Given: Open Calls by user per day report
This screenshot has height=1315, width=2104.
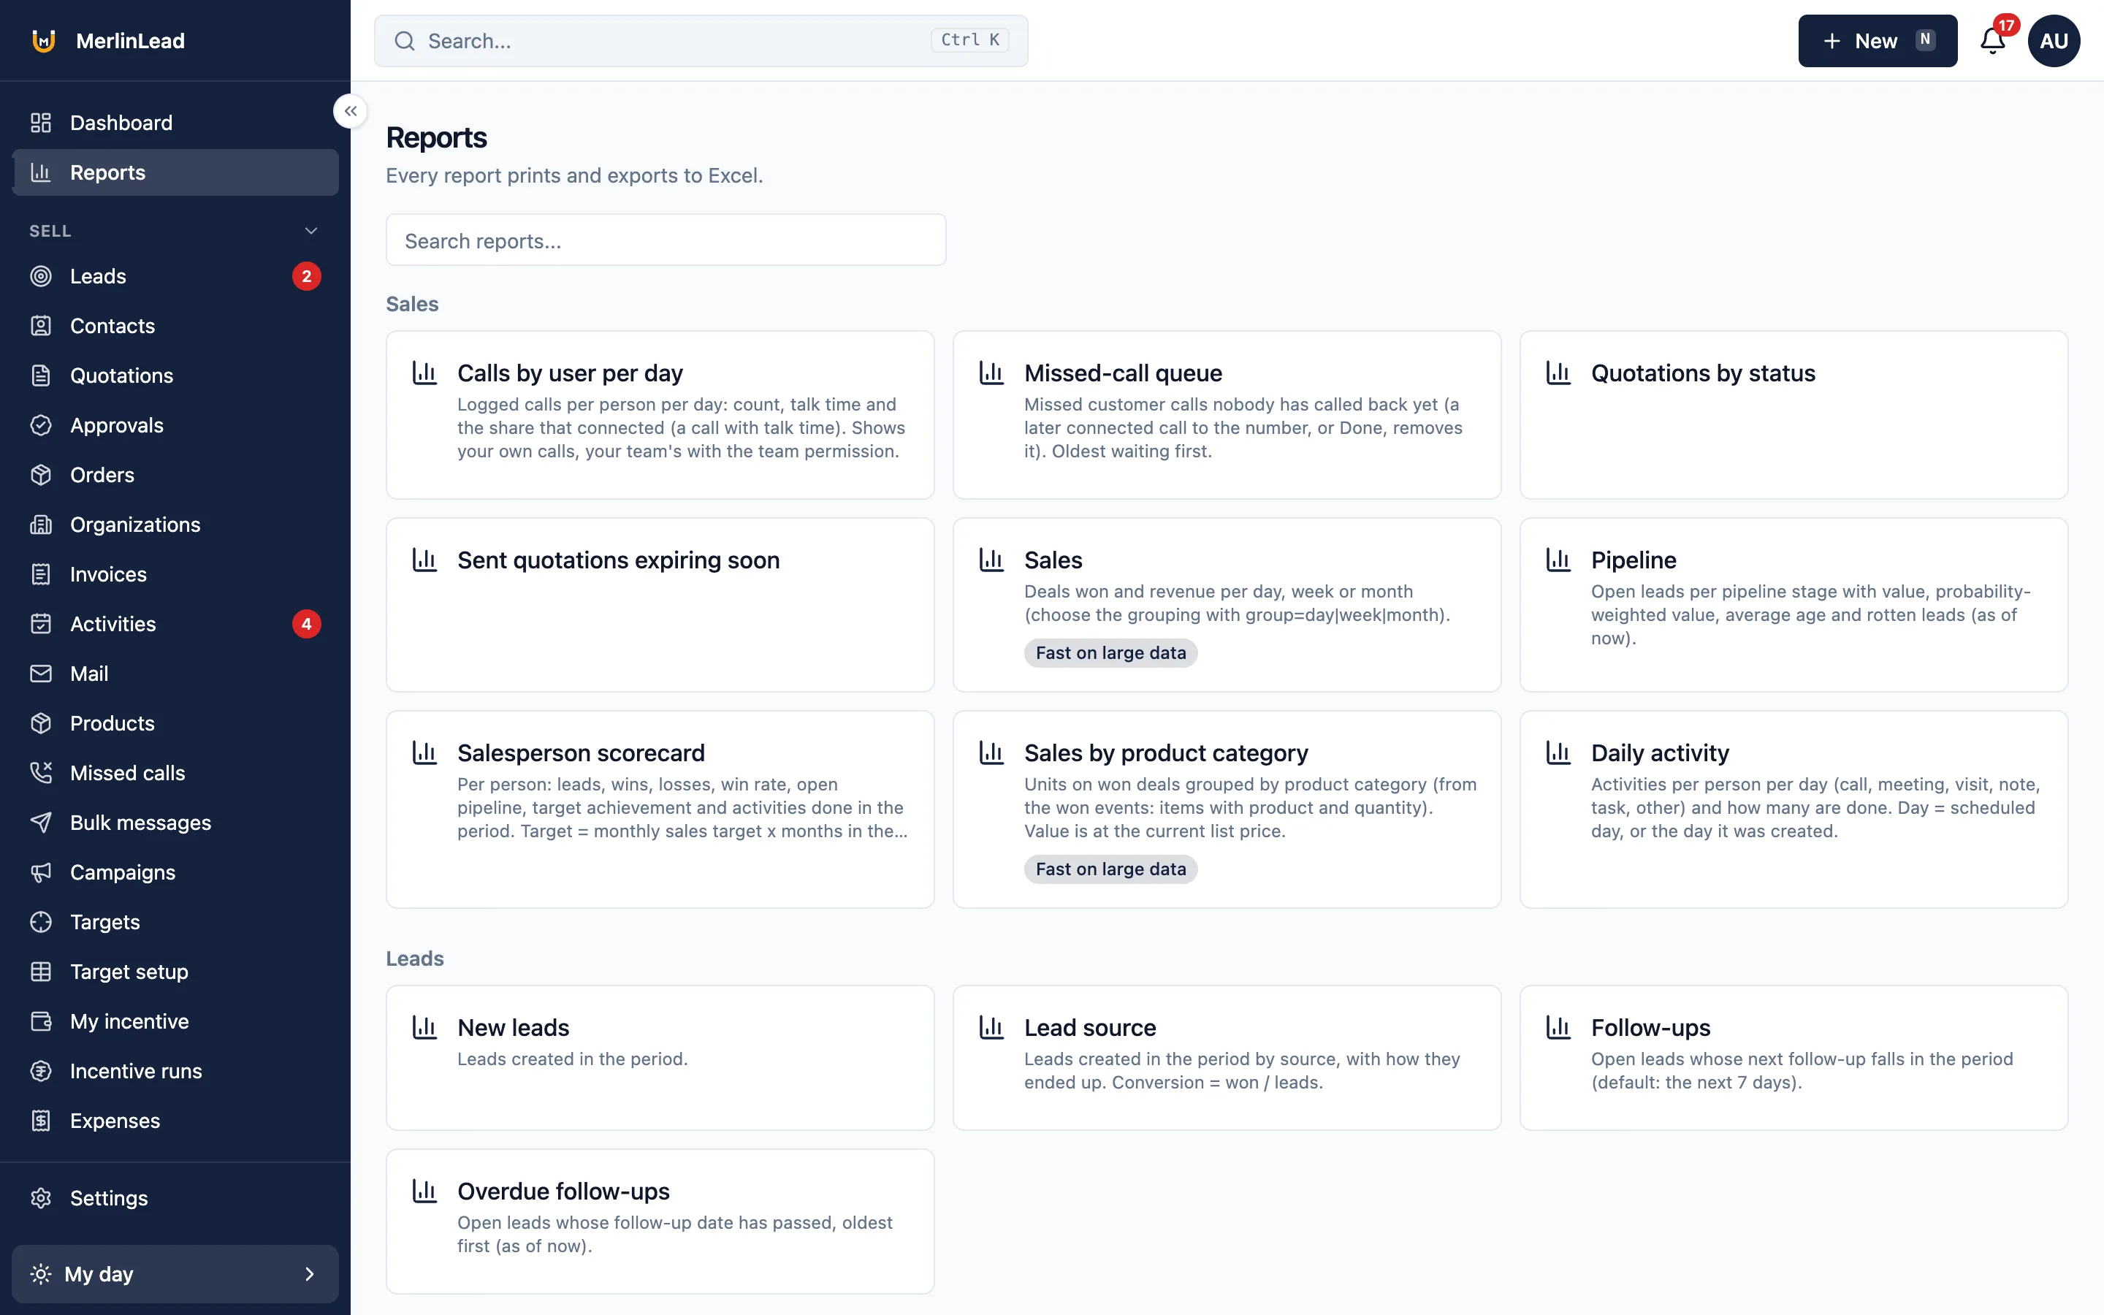Looking at the screenshot, I should pyautogui.click(x=660, y=415).
